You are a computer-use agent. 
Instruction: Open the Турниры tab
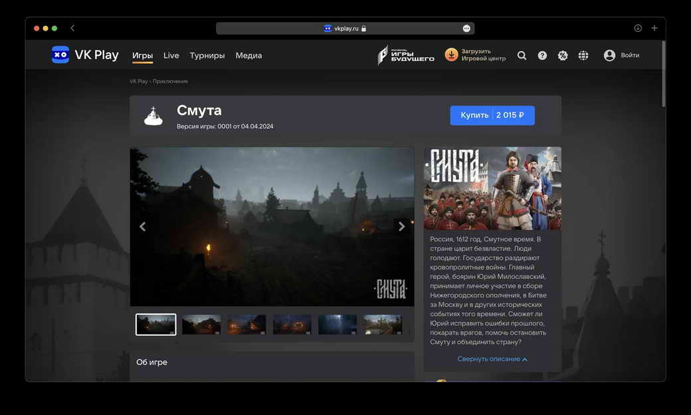point(207,56)
